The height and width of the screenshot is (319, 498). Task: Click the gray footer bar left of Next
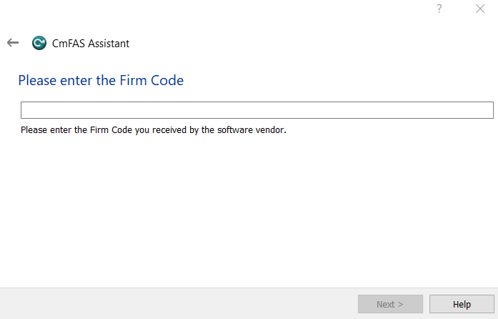[x=179, y=304]
